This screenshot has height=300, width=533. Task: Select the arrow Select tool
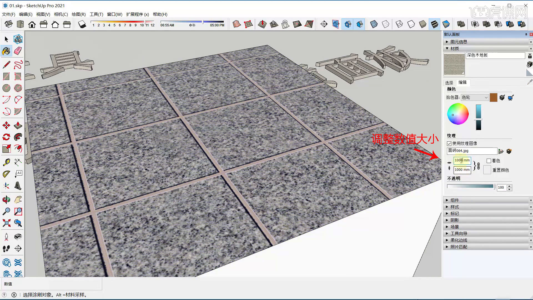click(6, 39)
